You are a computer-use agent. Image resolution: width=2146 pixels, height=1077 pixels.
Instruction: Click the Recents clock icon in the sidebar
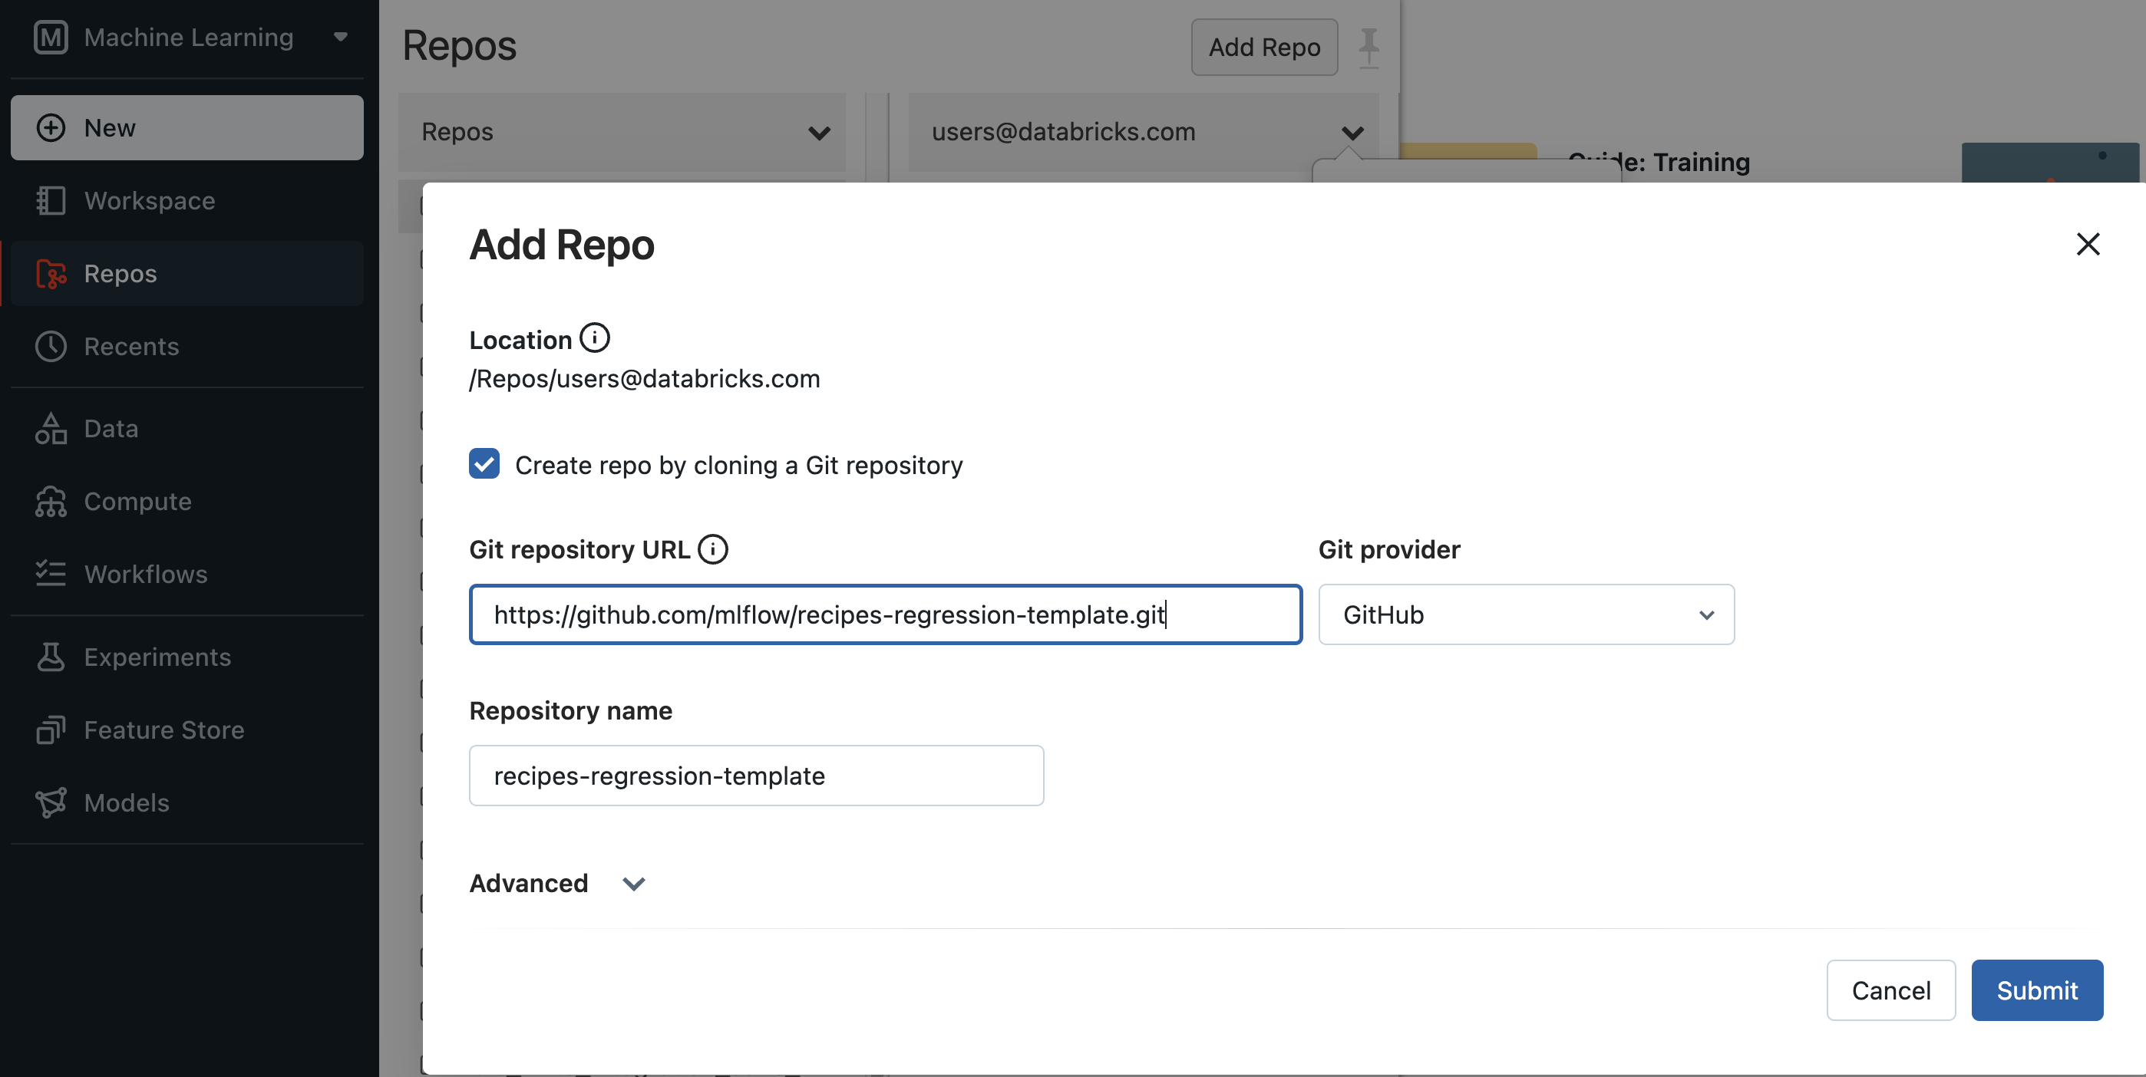(51, 346)
